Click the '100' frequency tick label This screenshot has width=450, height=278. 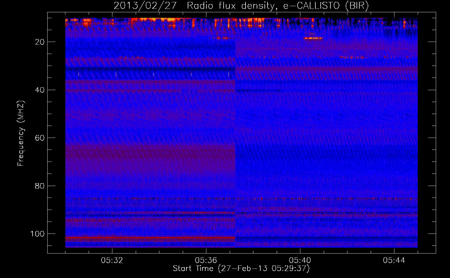(38, 234)
